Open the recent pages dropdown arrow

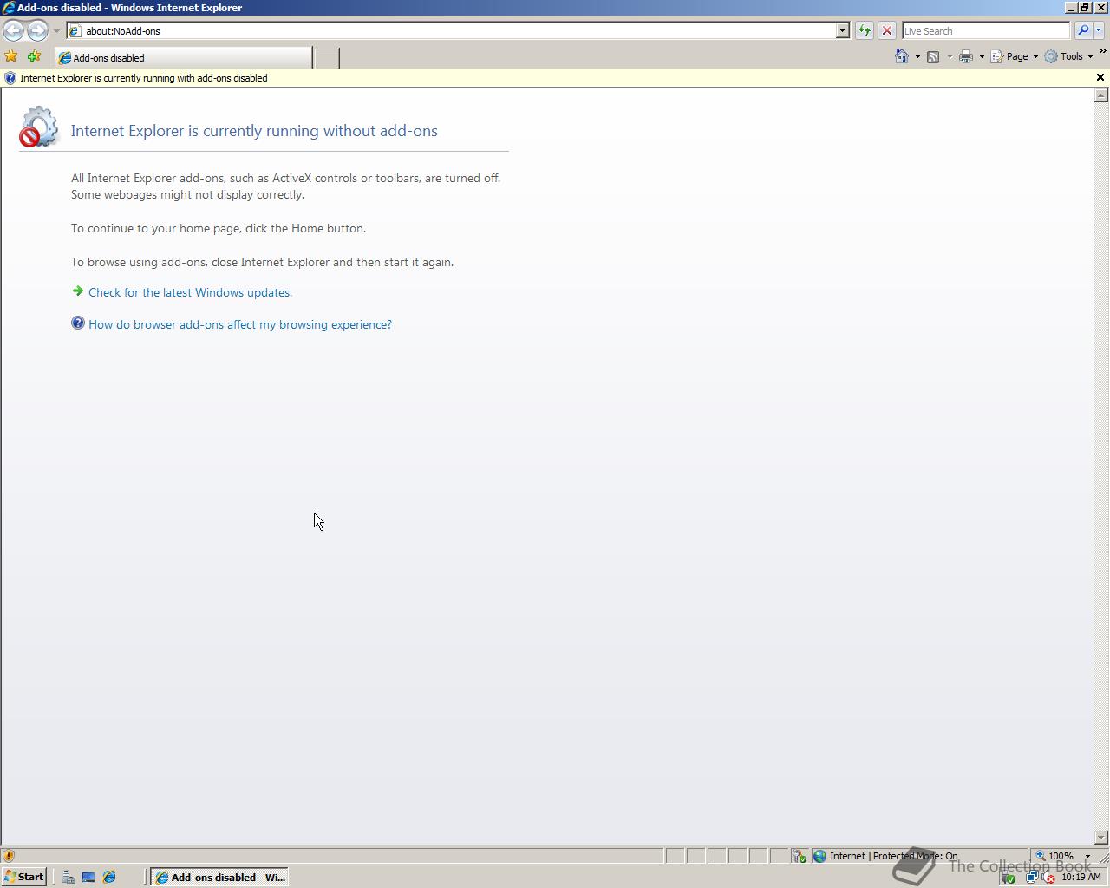56,31
